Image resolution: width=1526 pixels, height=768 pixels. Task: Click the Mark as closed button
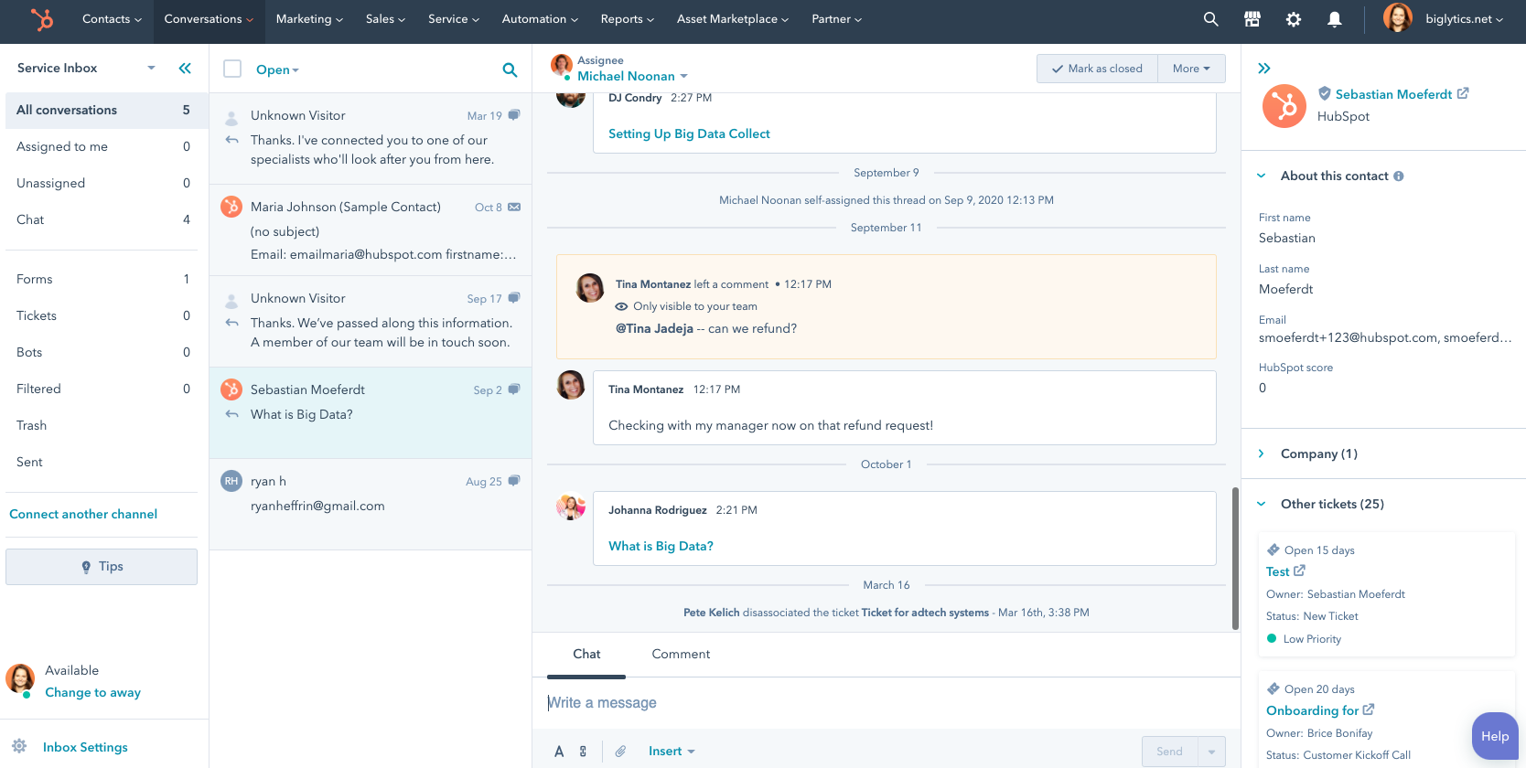click(1097, 69)
